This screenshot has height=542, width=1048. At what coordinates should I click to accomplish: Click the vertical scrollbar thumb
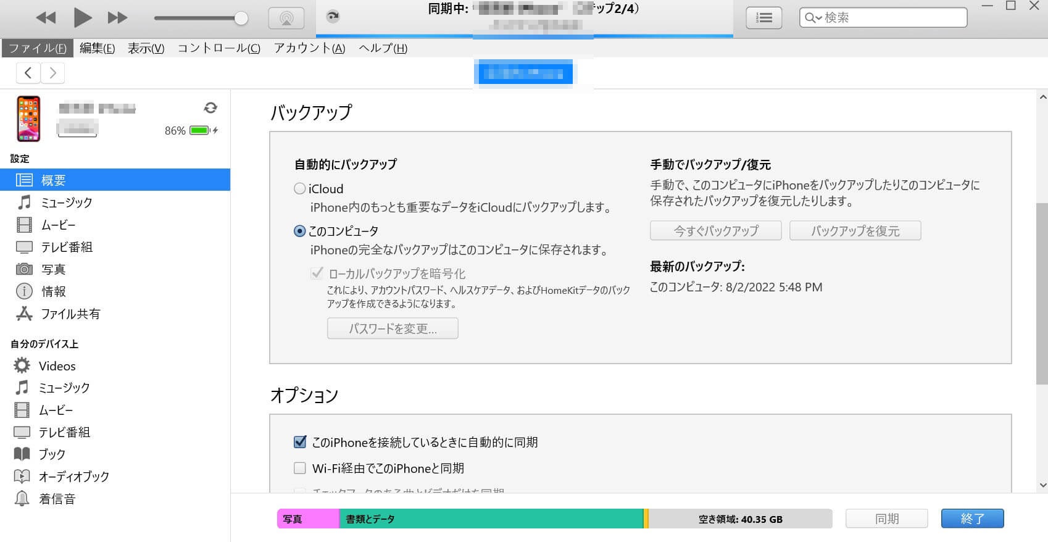tap(1042, 293)
